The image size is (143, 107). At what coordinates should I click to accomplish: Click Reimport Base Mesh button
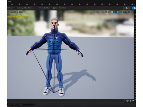(24, 8)
